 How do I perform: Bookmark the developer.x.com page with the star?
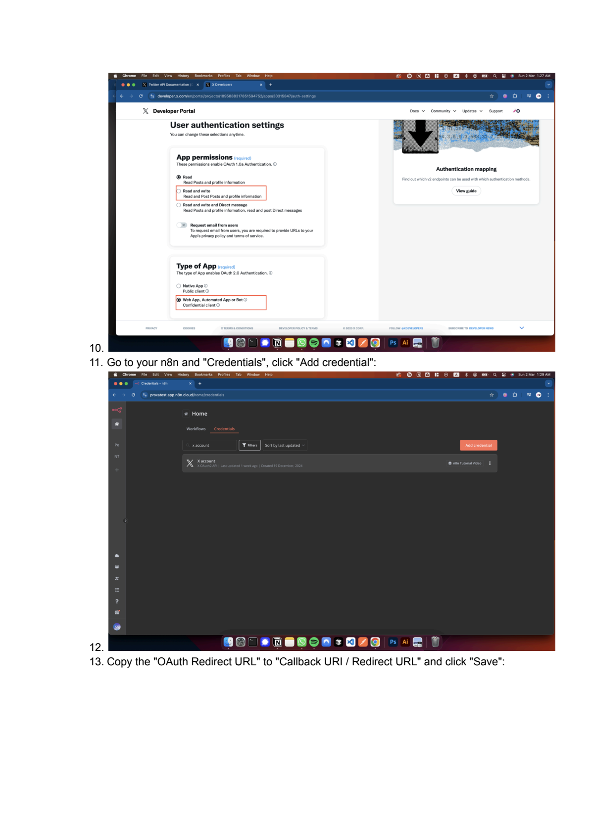point(492,96)
